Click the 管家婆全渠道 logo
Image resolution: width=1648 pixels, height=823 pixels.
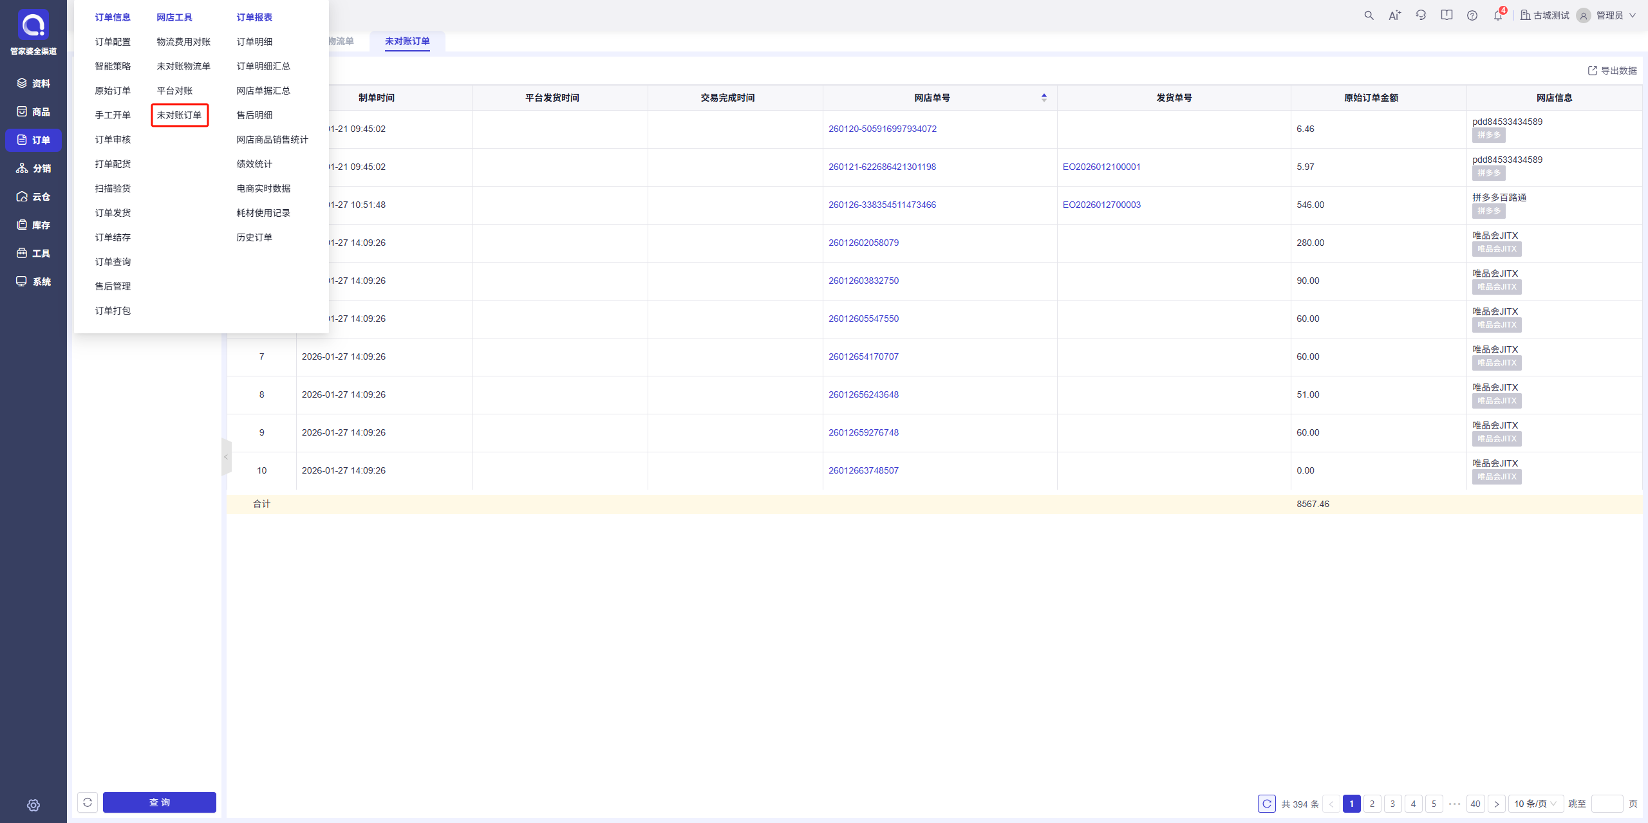[33, 24]
